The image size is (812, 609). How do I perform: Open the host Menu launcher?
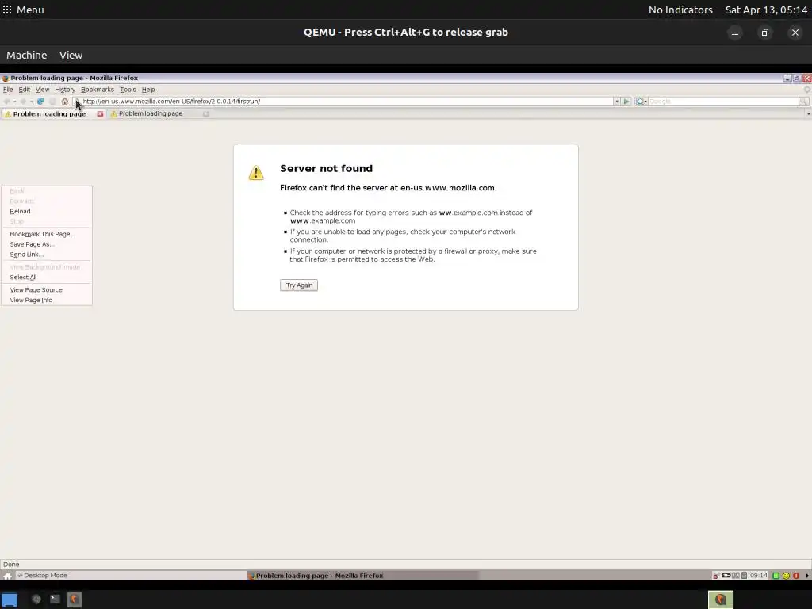pyautogui.click(x=23, y=10)
